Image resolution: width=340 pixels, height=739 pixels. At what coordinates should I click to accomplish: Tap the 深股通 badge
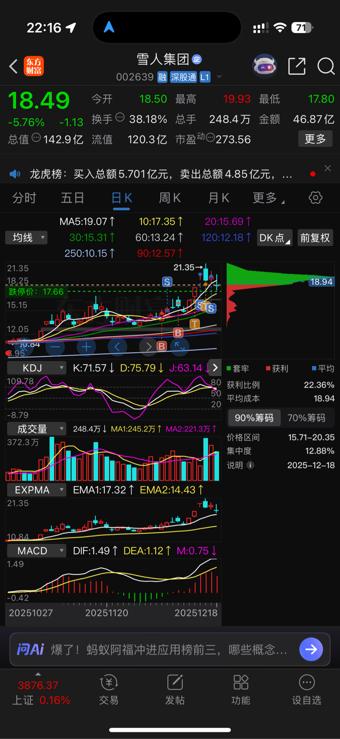pyautogui.click(x=183, y=77)
